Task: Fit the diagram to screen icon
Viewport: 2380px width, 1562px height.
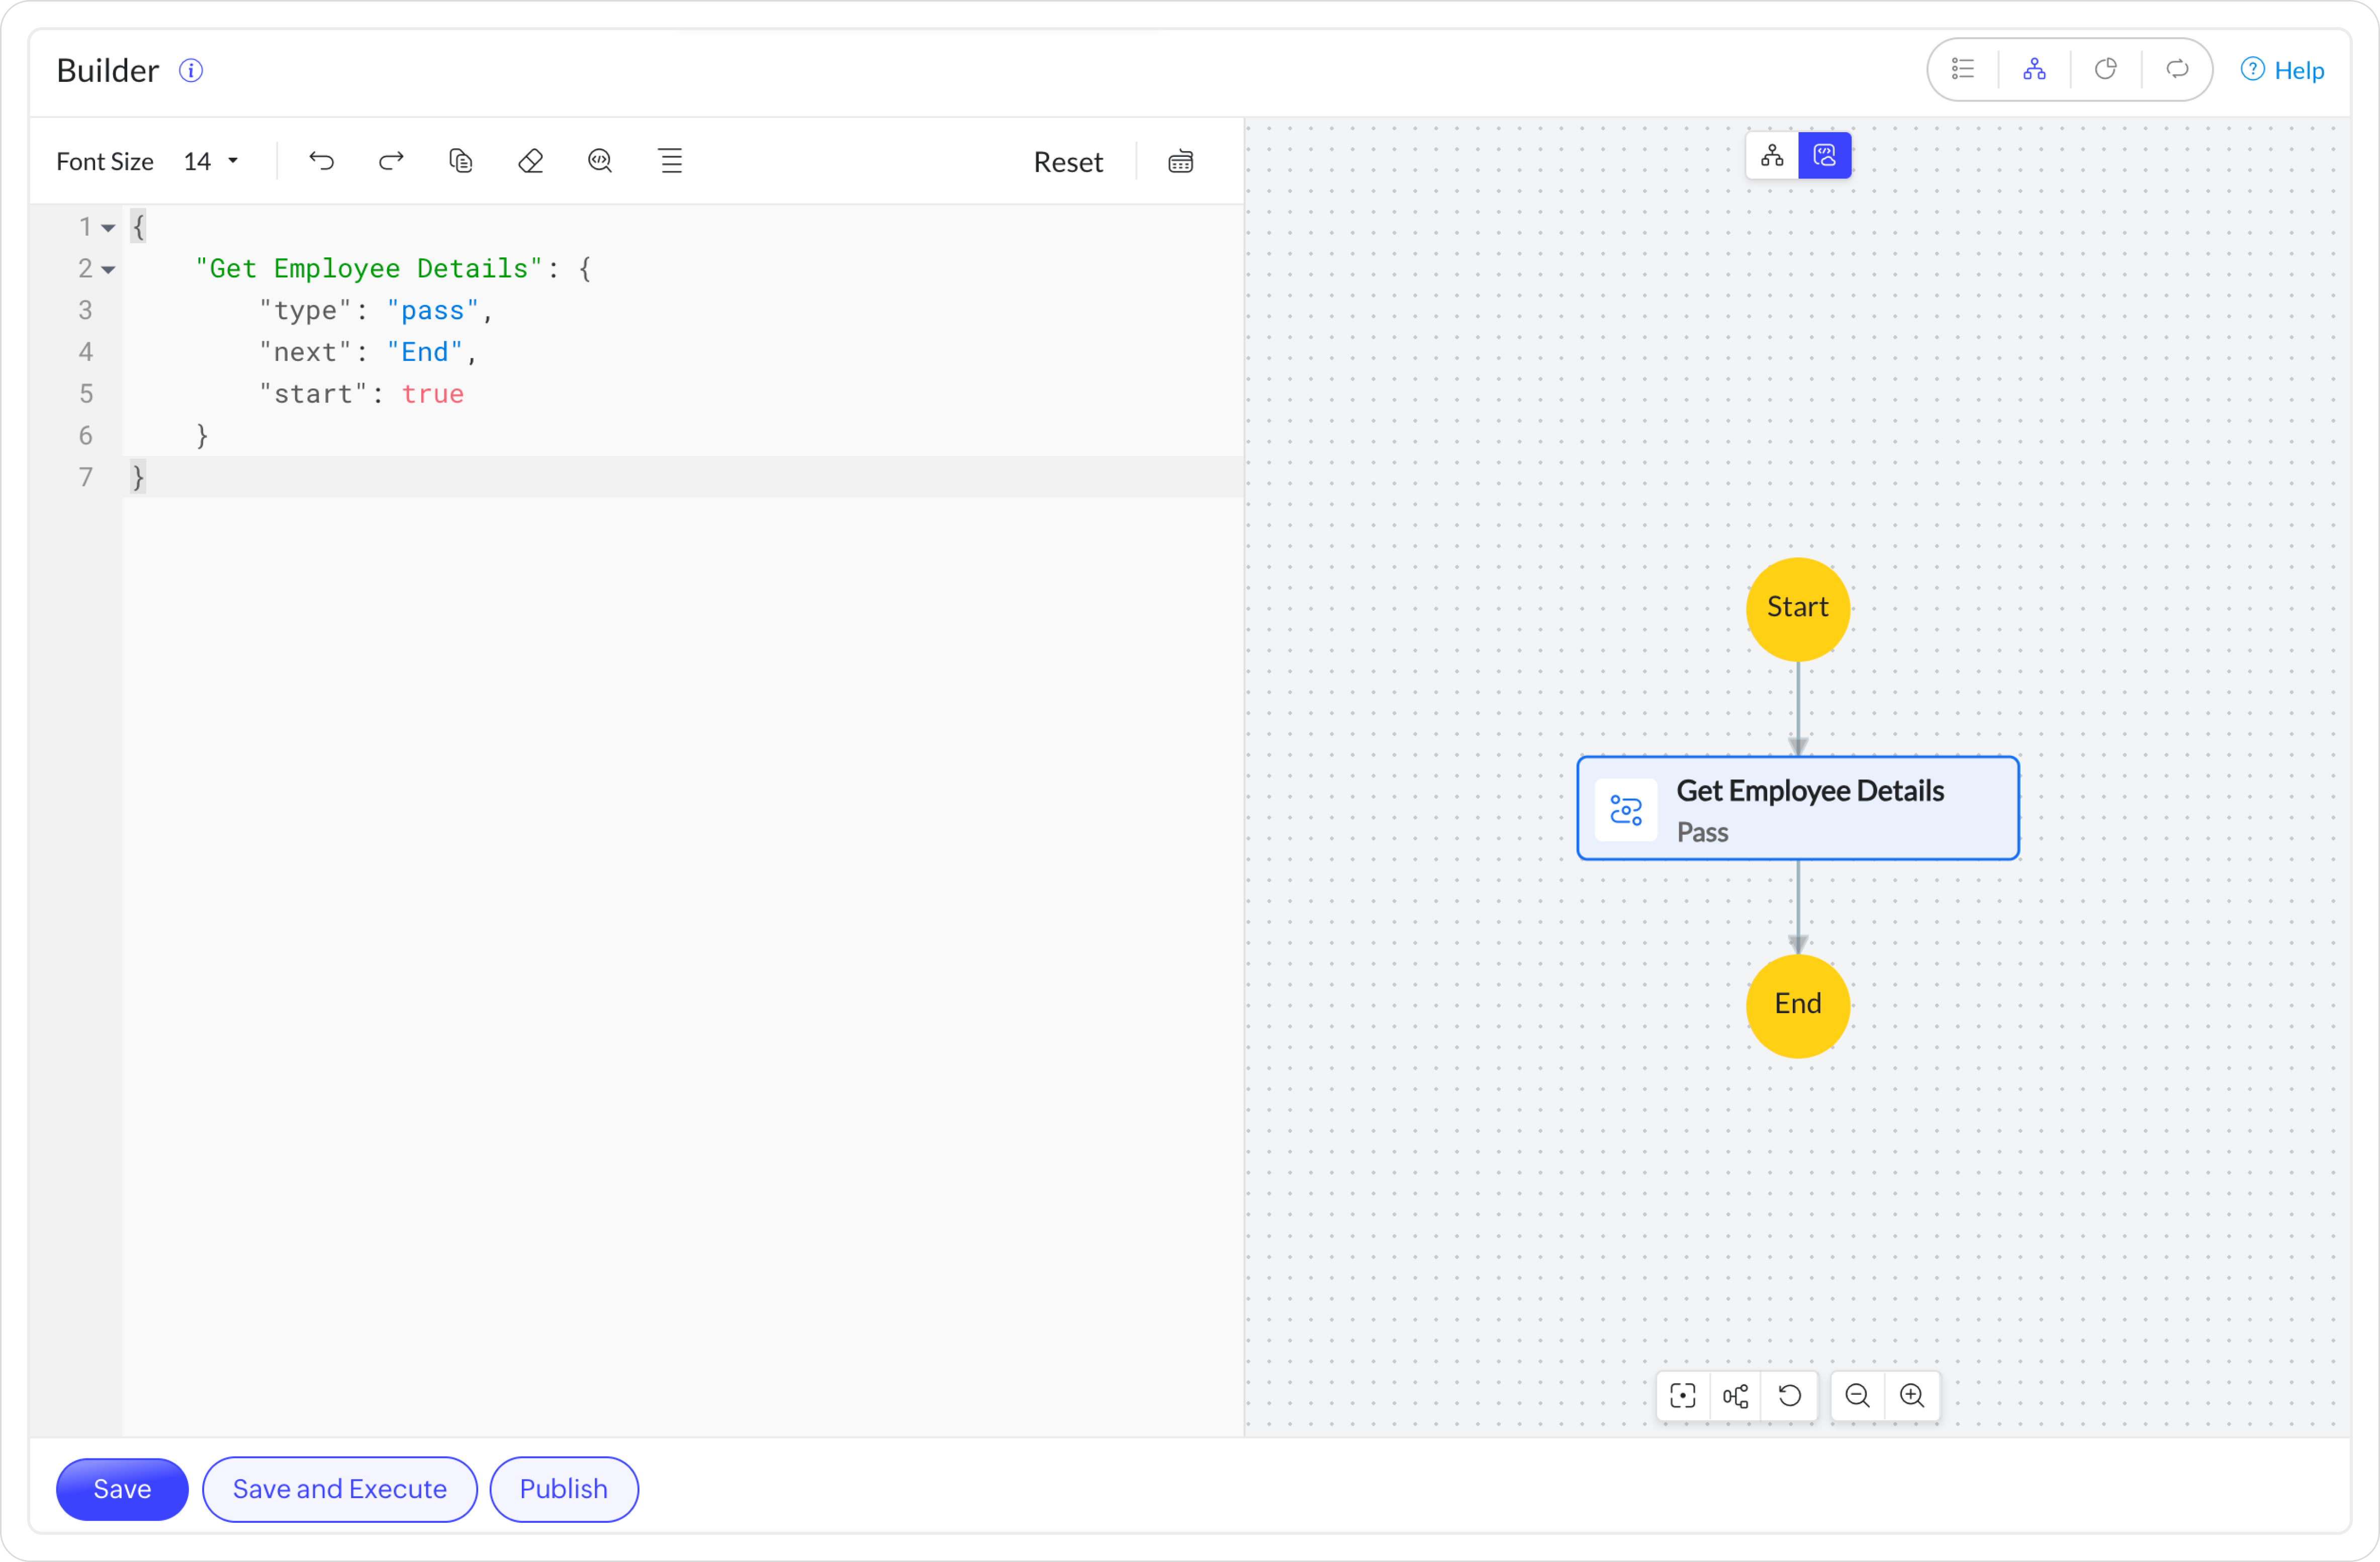Action: [1683, 1395]
